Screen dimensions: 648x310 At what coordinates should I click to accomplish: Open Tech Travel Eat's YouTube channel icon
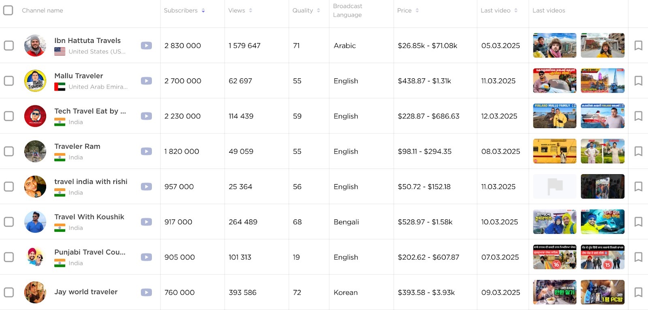[146, 116]
